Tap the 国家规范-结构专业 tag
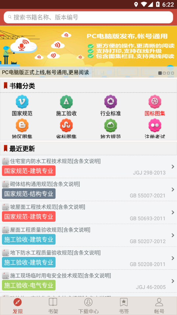Viewport: 177px width, 315px height. point(29,194)
